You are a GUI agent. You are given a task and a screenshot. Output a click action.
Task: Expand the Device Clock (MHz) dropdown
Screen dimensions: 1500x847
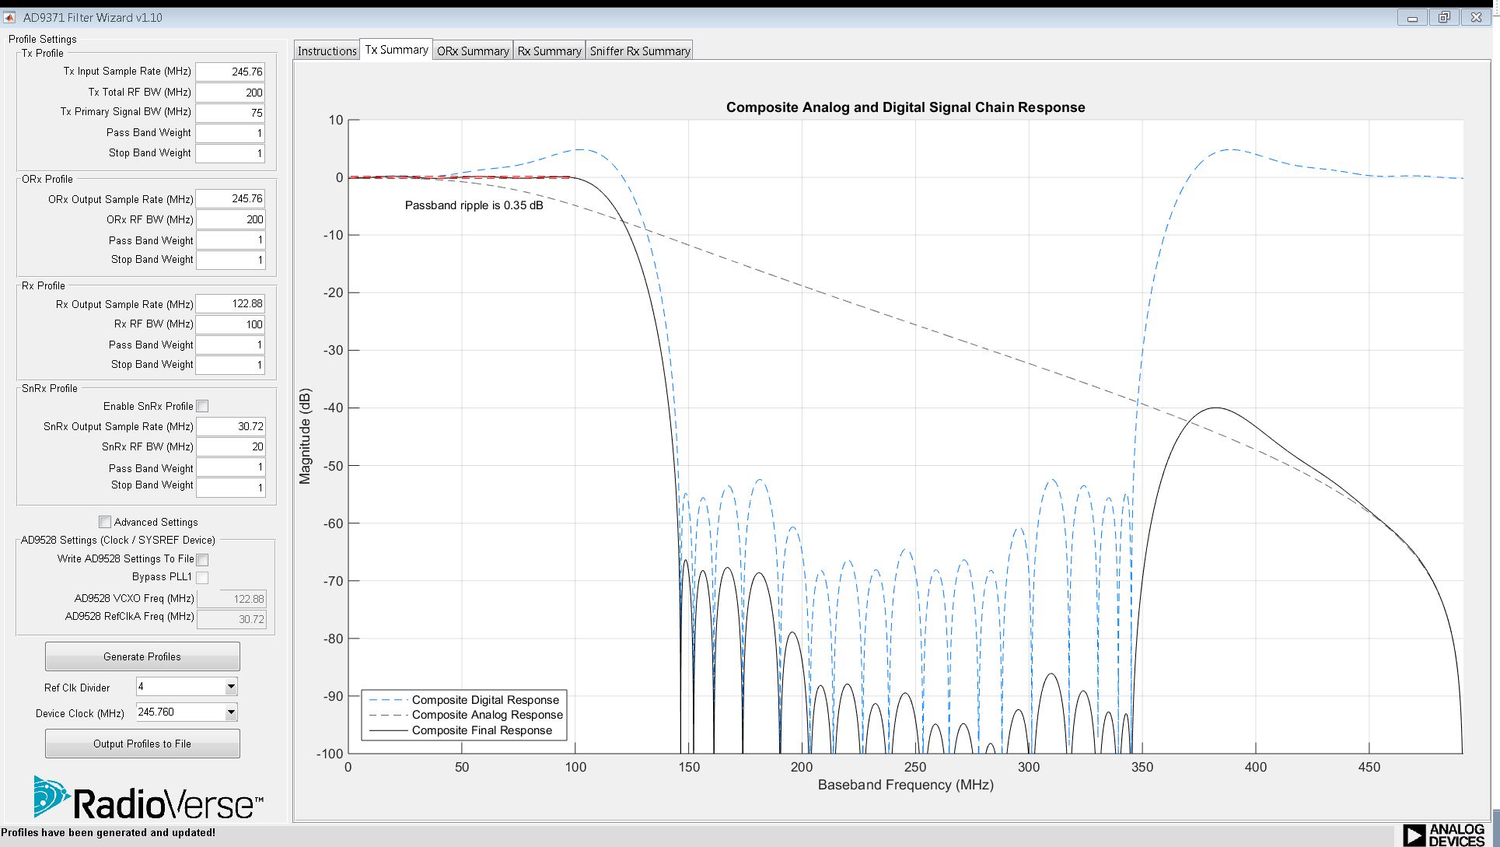[x=231, y=712]
